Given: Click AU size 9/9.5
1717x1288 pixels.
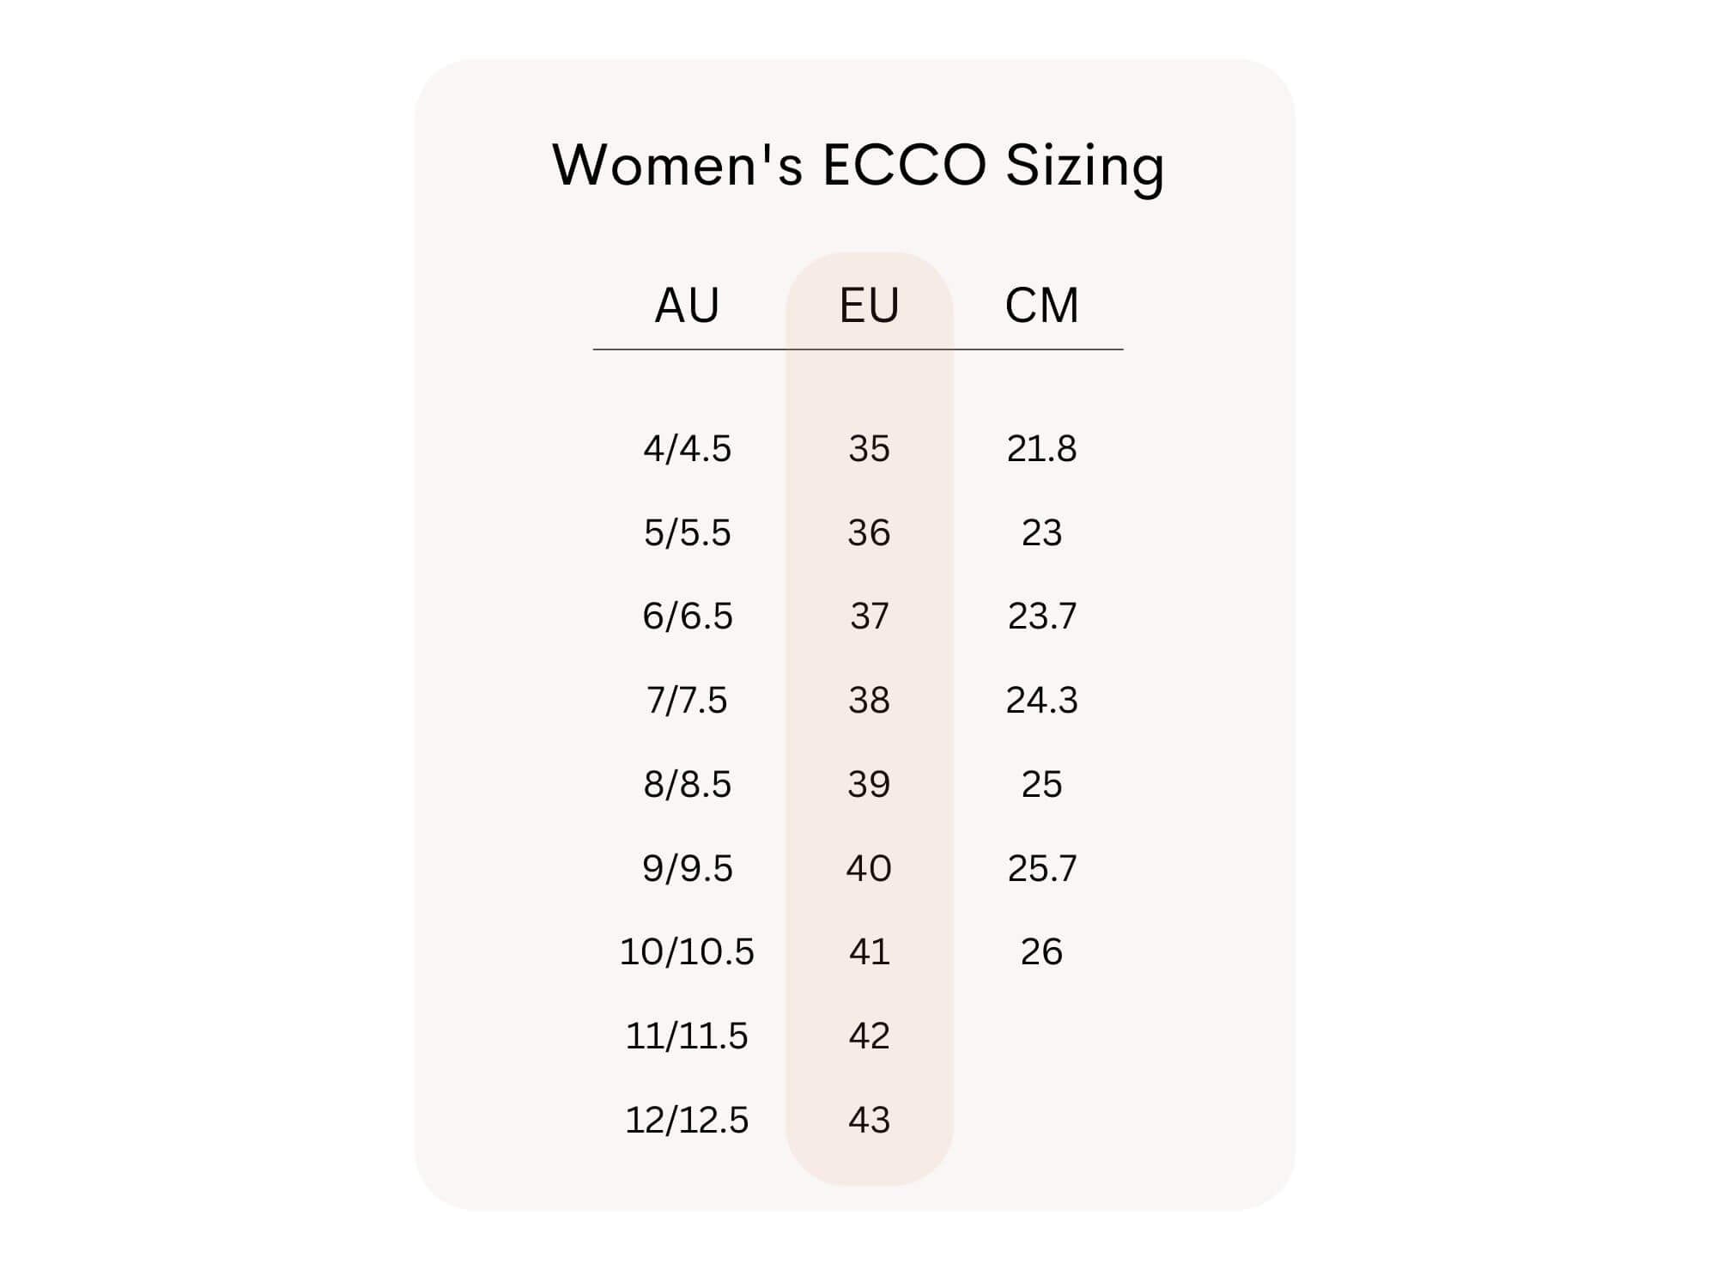Looking at the screenshot, I should 687,869.
